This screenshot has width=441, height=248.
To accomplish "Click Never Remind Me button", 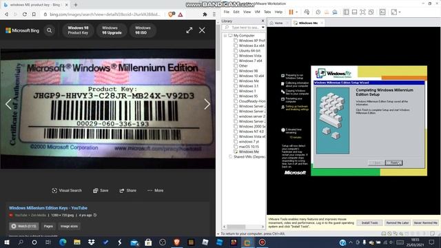I will [x=426, y=223].
